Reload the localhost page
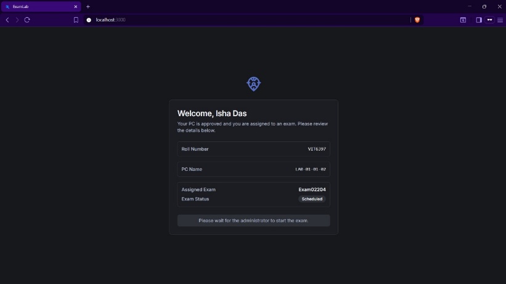The height and width of the screenshot is (284, 506). click(x=27, y=20)
